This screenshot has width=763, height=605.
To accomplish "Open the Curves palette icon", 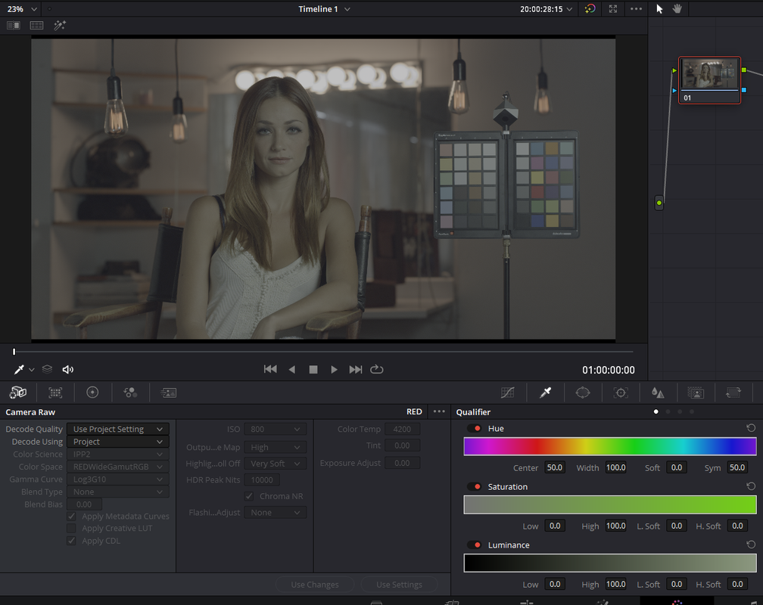I will tap(507, 392).
